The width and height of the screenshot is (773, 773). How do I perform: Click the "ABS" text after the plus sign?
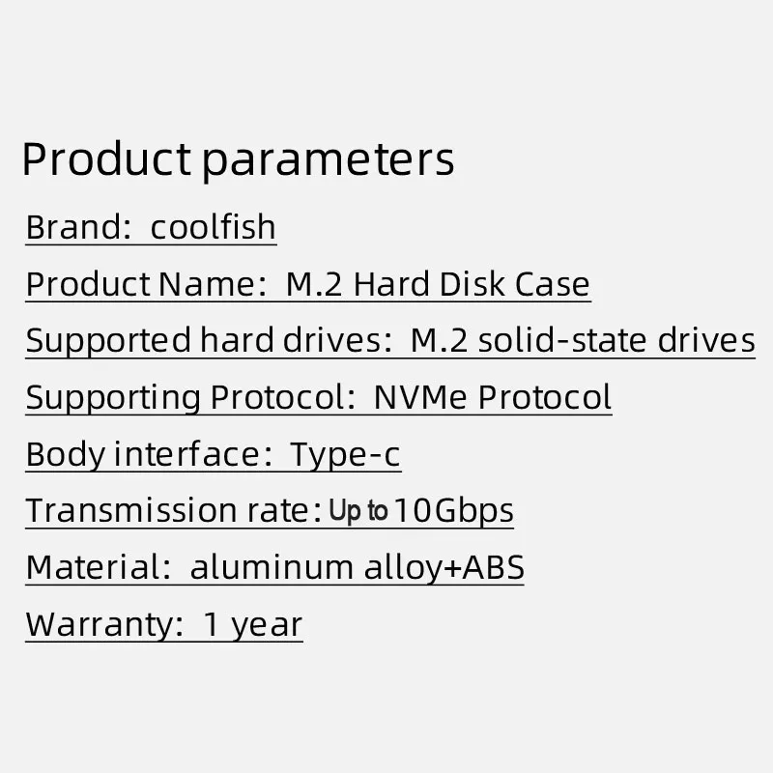click(x=494, y=567)
